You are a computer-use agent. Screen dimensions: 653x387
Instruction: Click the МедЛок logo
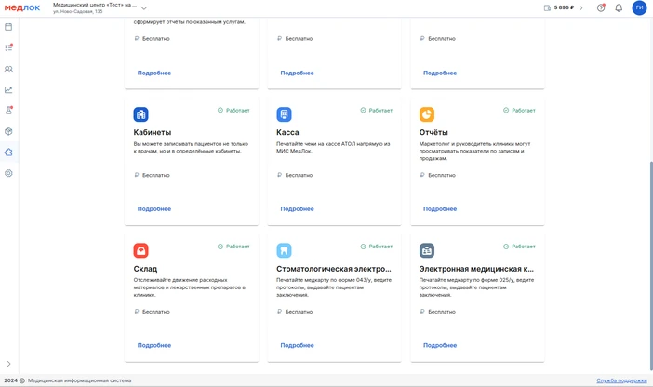[22, 8]
